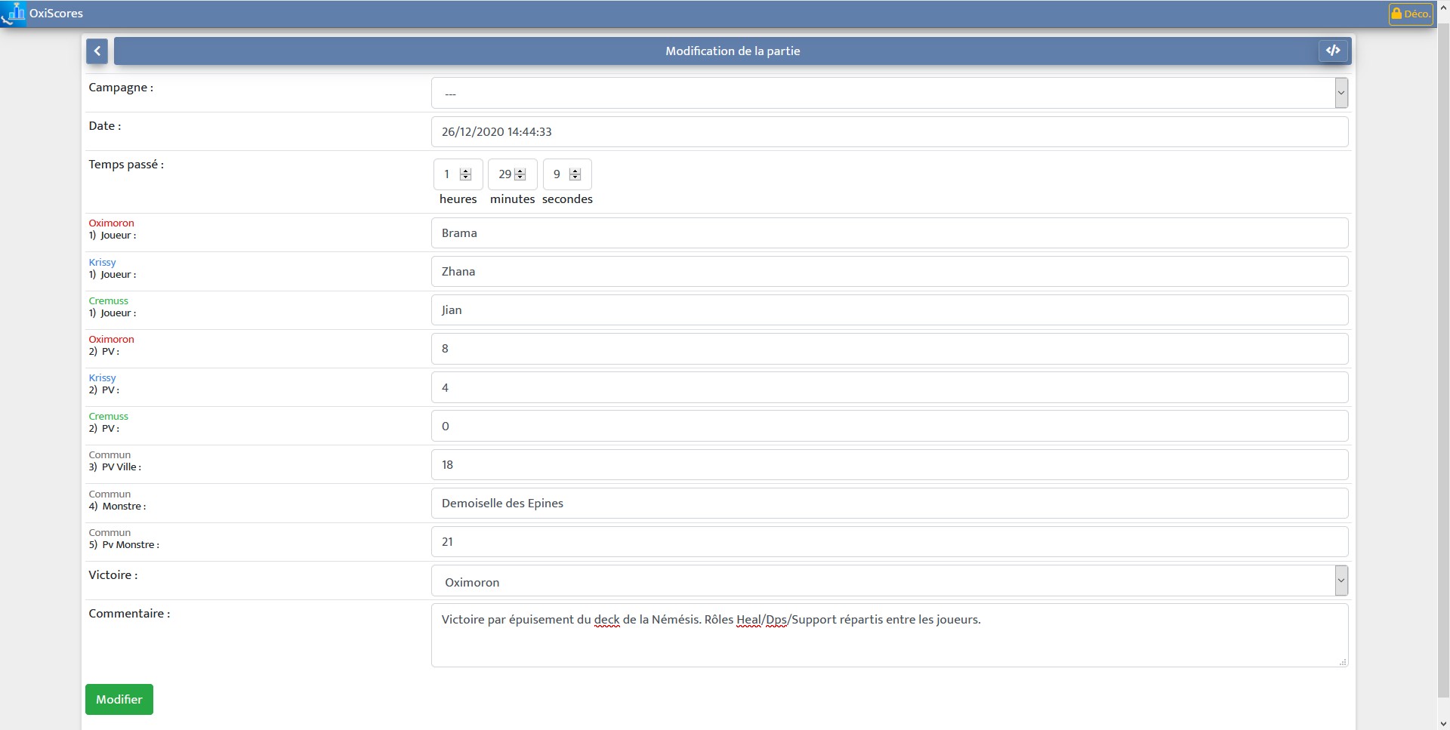The image size is (1450, 730).
Task: Go back with the left chevron button
Action: [97, 51]
